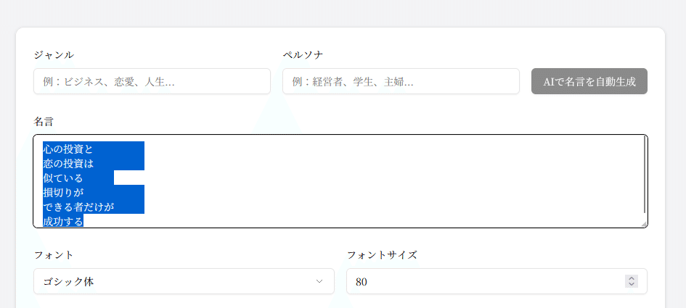This screenshot has height=308, width=686.
Task: Place cursor on line 恋の投資は
Action: click(68, 163)
